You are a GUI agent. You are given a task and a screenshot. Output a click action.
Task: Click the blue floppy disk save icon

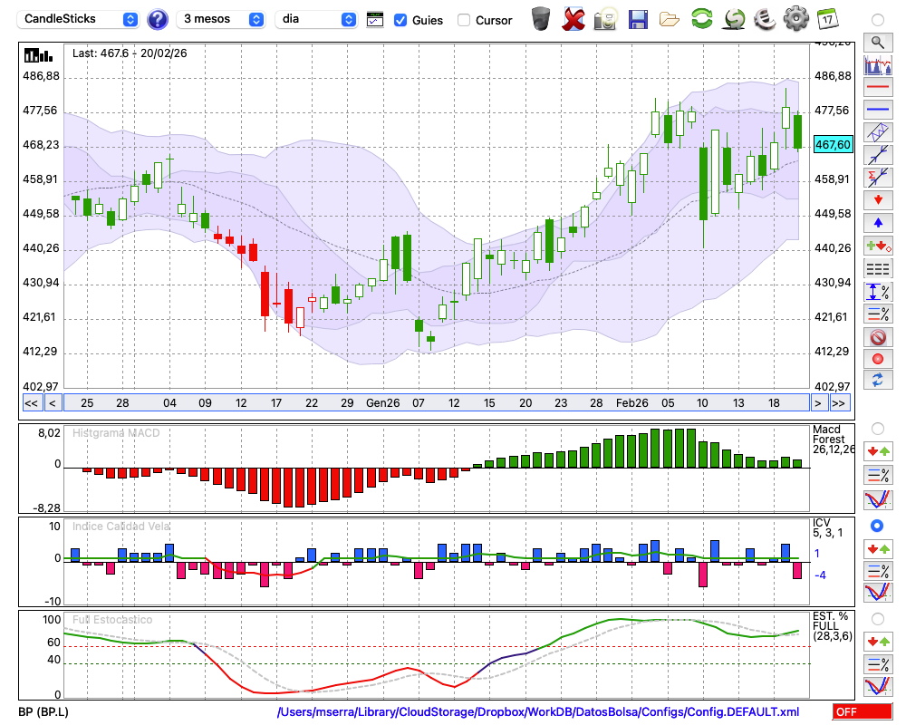click(638, 18)
